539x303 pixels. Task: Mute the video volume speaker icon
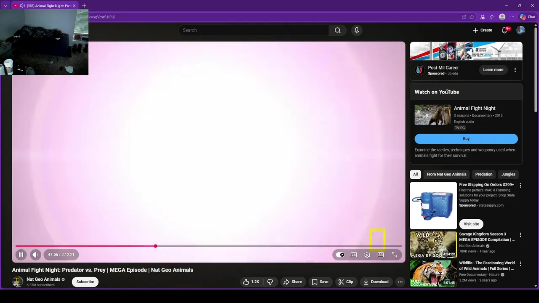tap(35, 255)
